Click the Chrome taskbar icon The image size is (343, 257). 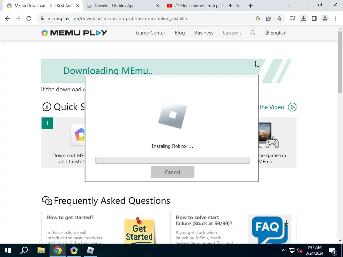[58, 250]
